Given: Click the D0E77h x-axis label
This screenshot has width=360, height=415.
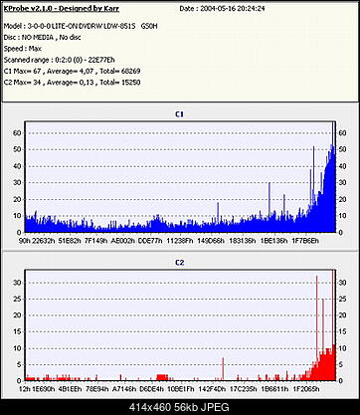Looking at the screenshot, I should pyautogui.click(x=150, y=241).
